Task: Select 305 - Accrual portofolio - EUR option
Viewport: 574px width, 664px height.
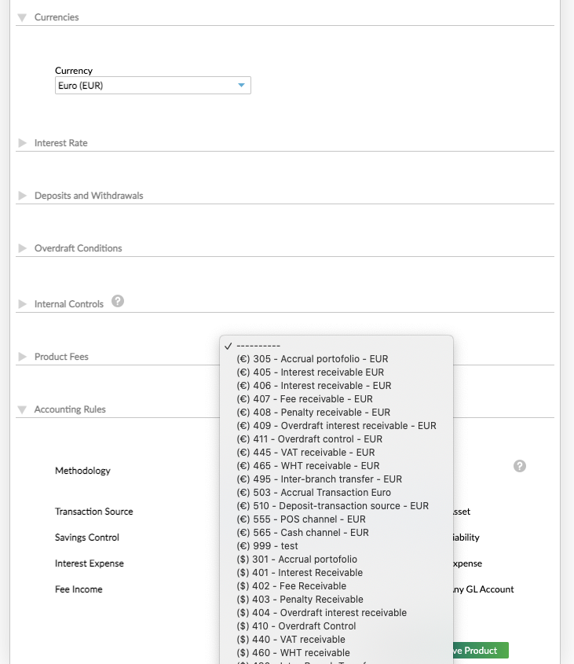Action: 312,359
